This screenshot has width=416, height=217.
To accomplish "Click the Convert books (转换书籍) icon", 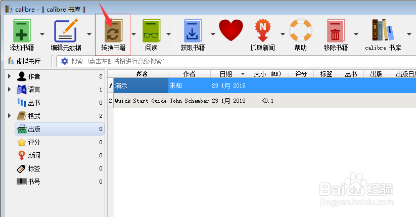I will [x=113, y=30].
